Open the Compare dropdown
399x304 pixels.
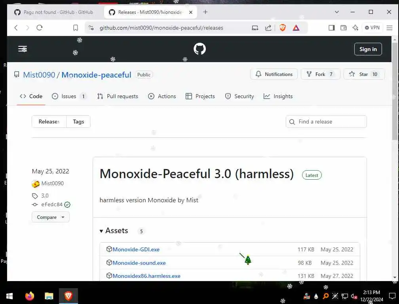pyautogui.click(x=50, y=217)
